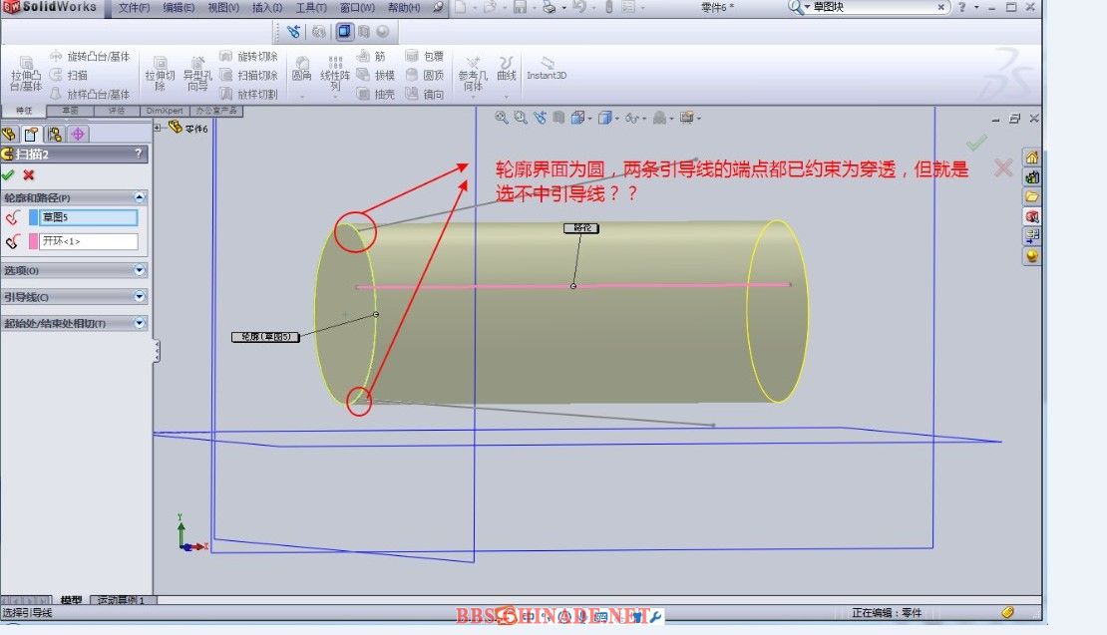This screenshot has height=635, width=1107.
Task: Expand the 引导线(C) guide curves section
Action: point(139,296)
